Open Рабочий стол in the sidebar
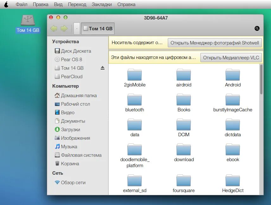This screenshot has height=205, width=271. (72, 104)
